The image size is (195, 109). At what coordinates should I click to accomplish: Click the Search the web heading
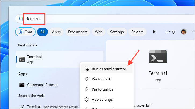pyautogui.click(x=31, y=96)
